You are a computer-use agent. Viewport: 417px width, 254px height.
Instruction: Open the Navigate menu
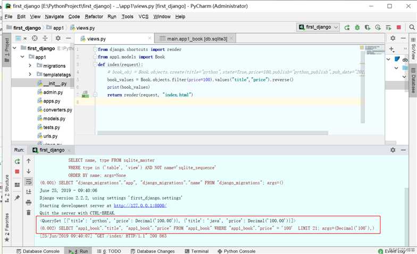(x=54, y=16)
